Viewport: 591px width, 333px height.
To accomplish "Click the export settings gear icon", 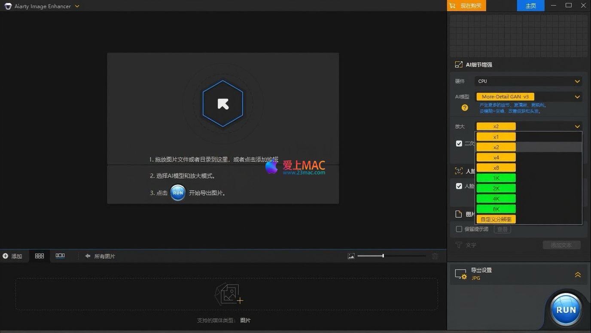I will pyautogui.click(x=460, y=274).
